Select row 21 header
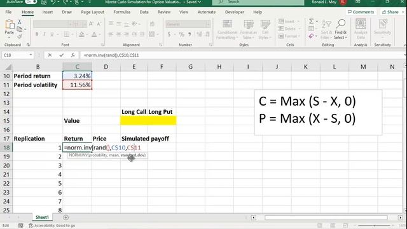The height and width of the screenshot is (229, 407). click(6, 174)
